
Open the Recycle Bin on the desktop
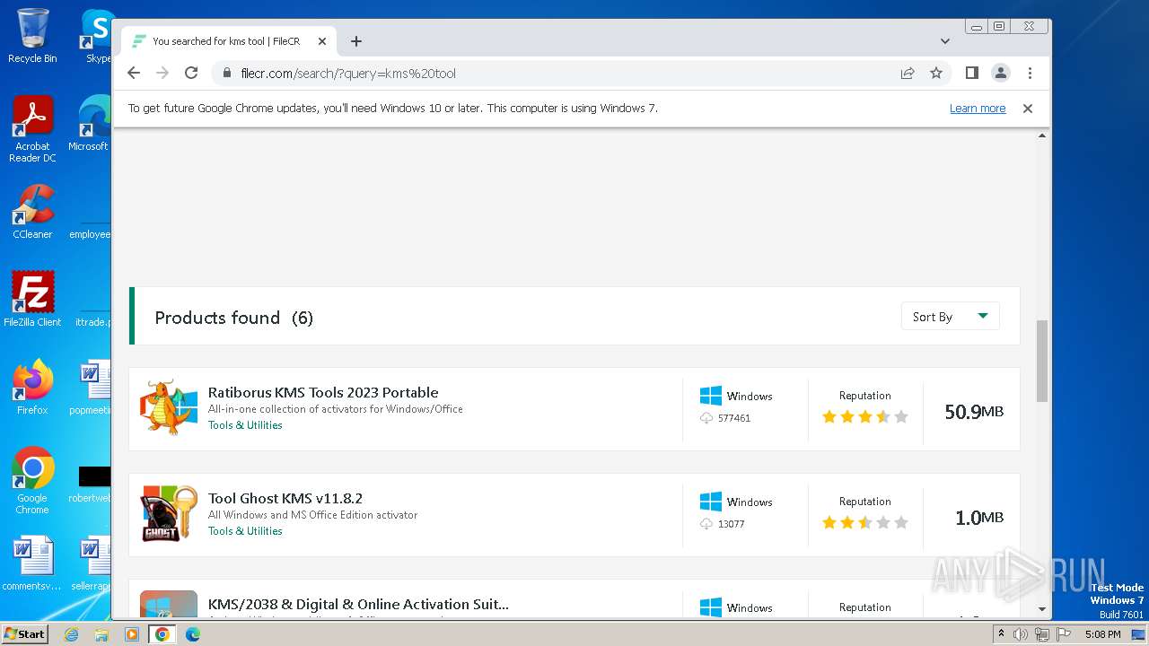pyautogui.click(x=32, y=36)
